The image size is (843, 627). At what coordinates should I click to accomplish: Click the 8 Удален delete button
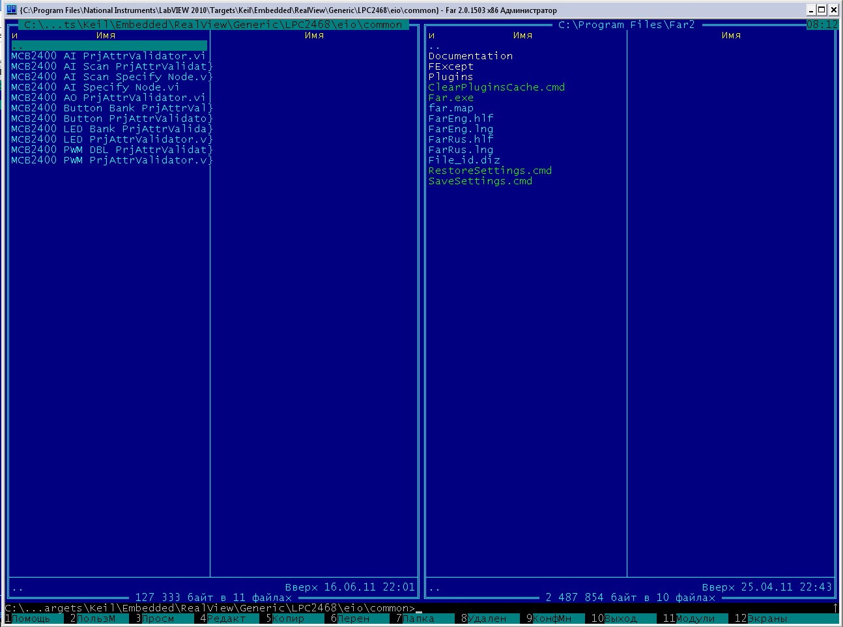click(x=486, y=619)
